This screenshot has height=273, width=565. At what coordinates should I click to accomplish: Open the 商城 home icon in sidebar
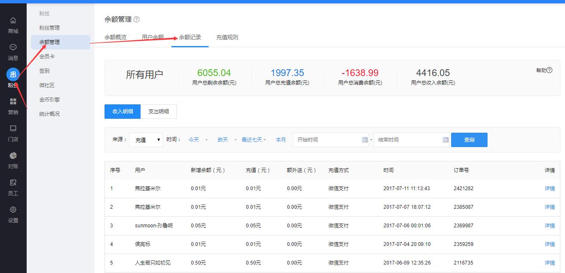13,21
